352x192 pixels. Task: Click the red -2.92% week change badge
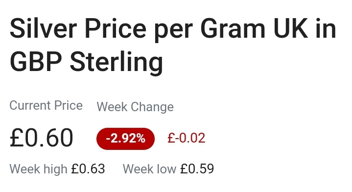125,139
